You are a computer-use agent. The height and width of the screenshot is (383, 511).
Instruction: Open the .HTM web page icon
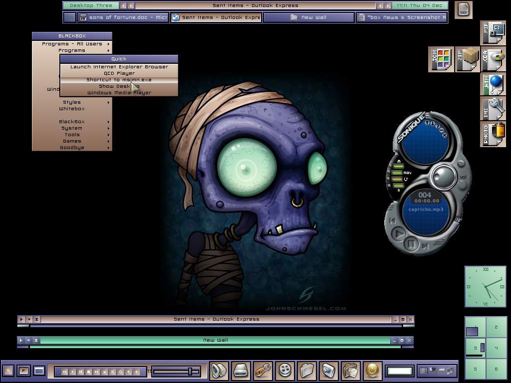493,84
